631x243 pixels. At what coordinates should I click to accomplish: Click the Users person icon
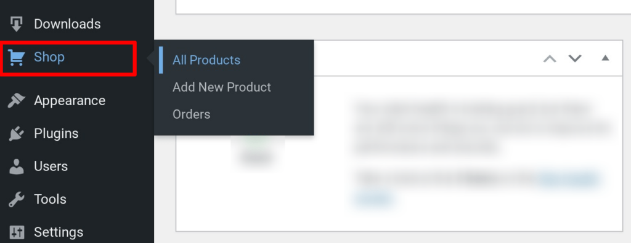(17, 167)
